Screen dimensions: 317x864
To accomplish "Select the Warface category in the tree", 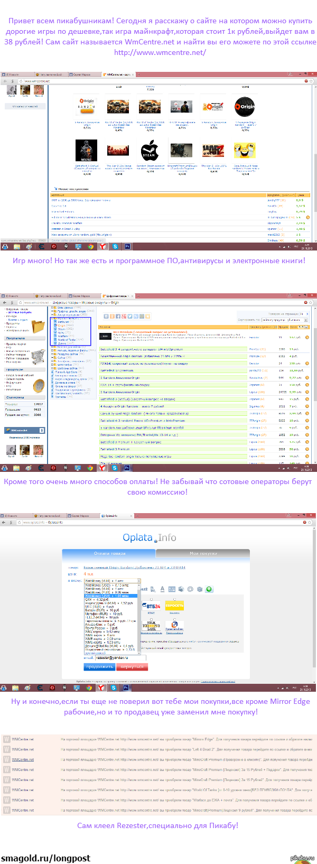I will pos(63,336).
